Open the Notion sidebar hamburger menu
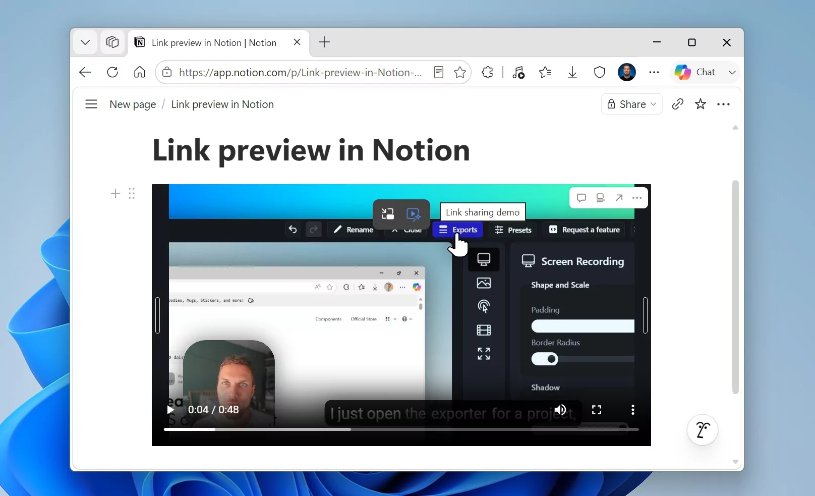This screenshot has width=815, height=496. (x=91, y=104)
